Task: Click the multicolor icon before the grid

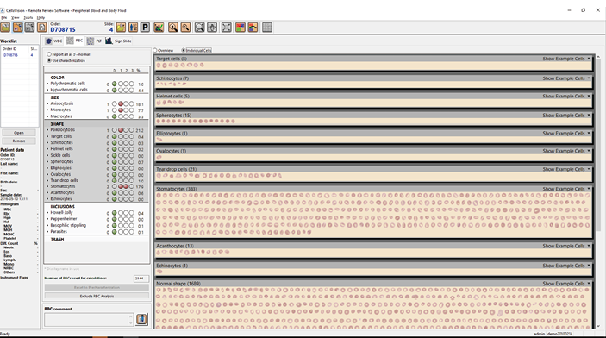Action: (x=253, y=27)
